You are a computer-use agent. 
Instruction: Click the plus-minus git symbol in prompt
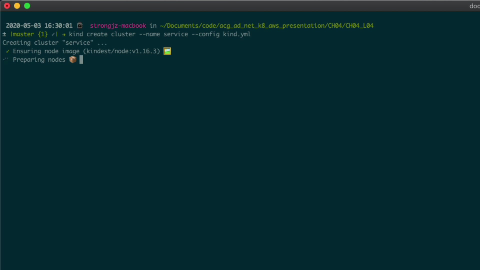(4, 34)
